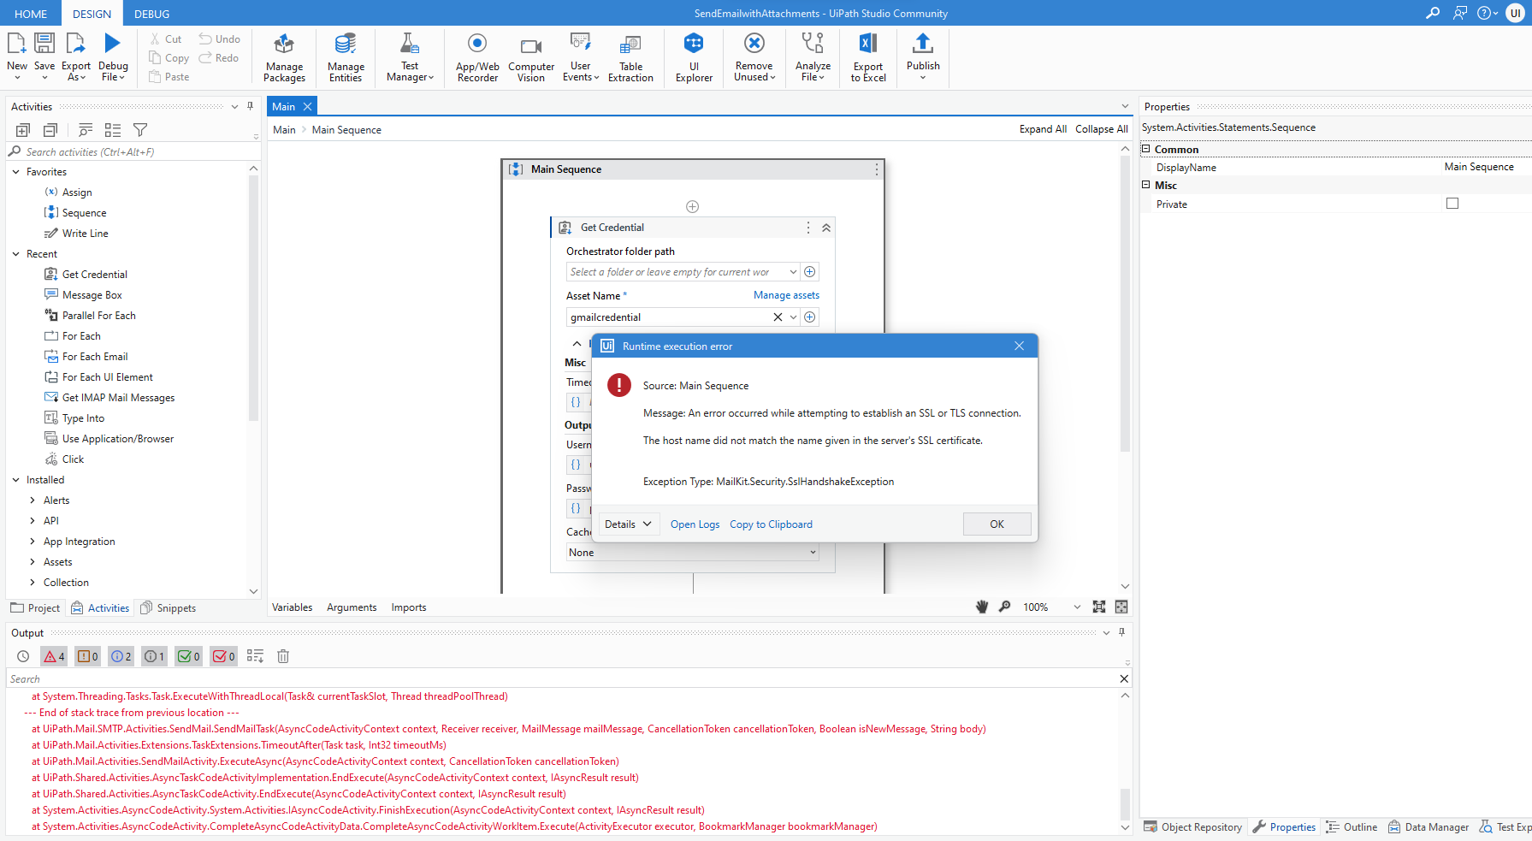
Task: Switch to the HOME ribbon tab
Action: 31,14
